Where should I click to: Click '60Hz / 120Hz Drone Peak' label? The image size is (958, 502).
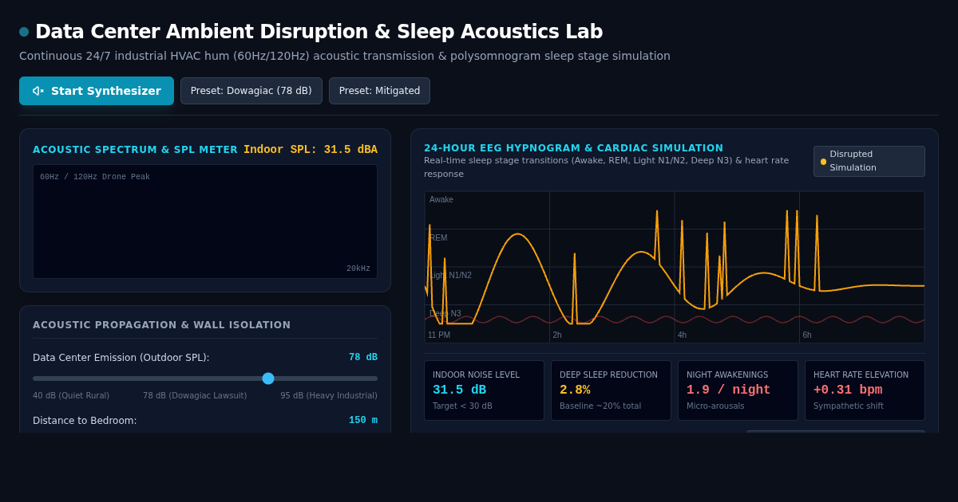[95, 177]
